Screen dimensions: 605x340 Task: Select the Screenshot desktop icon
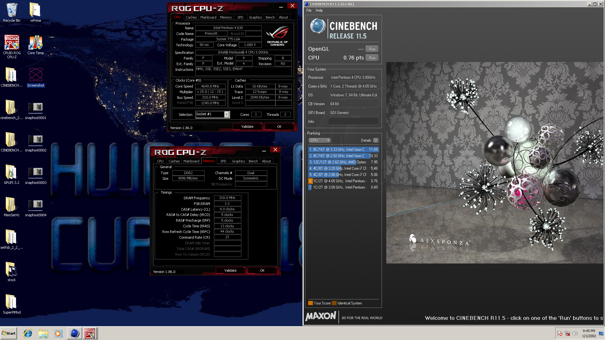36,77
